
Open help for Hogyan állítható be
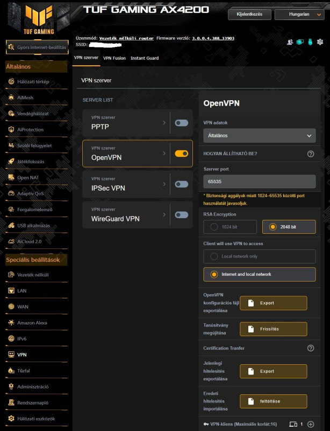coord(311,154)
